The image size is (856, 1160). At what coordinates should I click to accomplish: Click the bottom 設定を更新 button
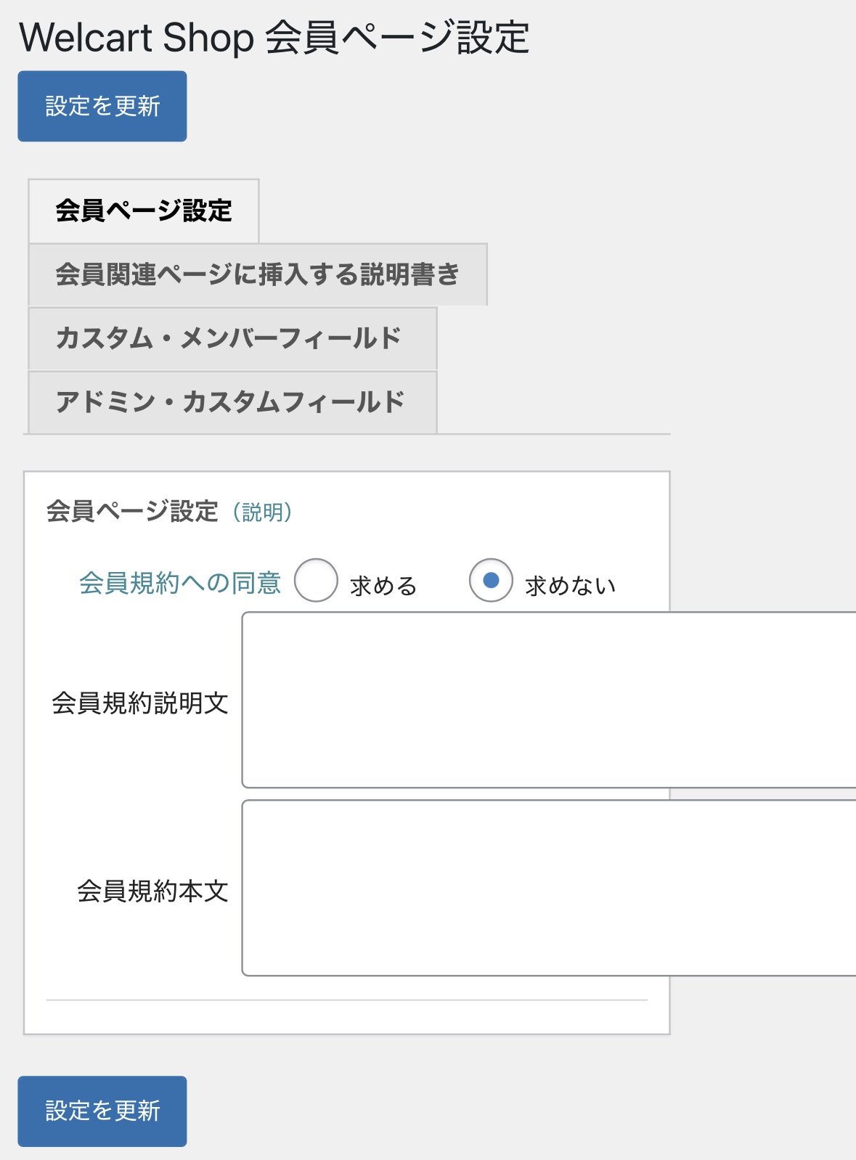tap(102, 1111)
